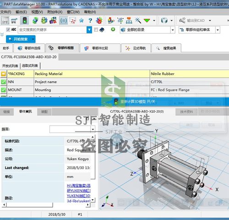Click the XYZ axis triad in the 3D view
229x220 pixels.
point(108,202)
